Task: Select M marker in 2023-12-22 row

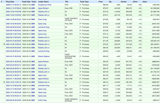Action: (x=4, y=82)
